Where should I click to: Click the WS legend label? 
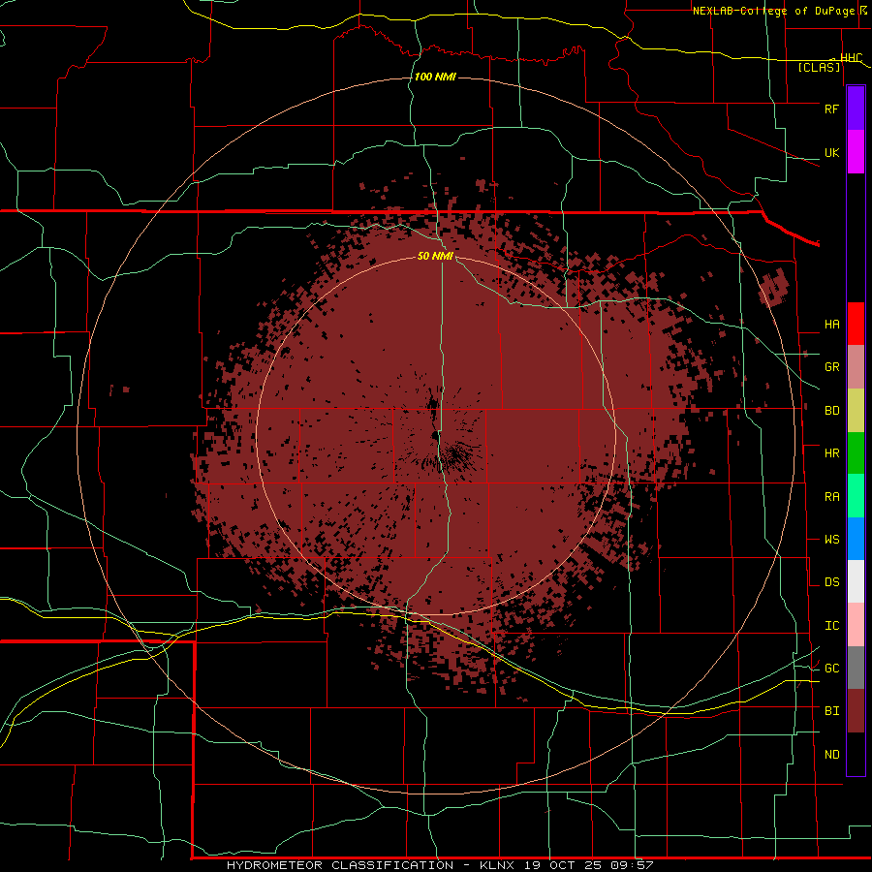coord(831,540)
